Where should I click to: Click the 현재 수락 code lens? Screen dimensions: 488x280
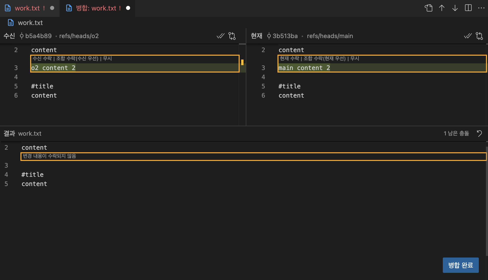click(x=289, y=59)
